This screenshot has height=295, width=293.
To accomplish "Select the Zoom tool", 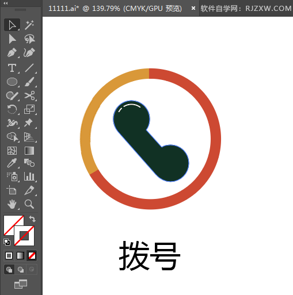I will coord(29,204).
